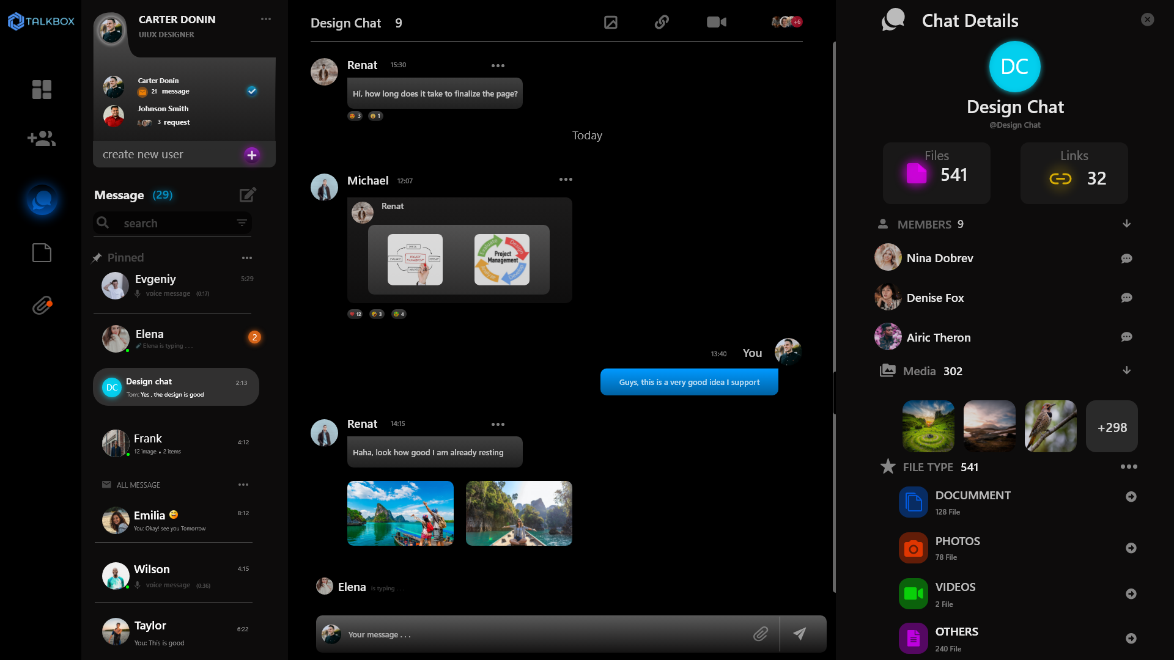
Task: Open the Elena conversation
Action: pos(176,339)
